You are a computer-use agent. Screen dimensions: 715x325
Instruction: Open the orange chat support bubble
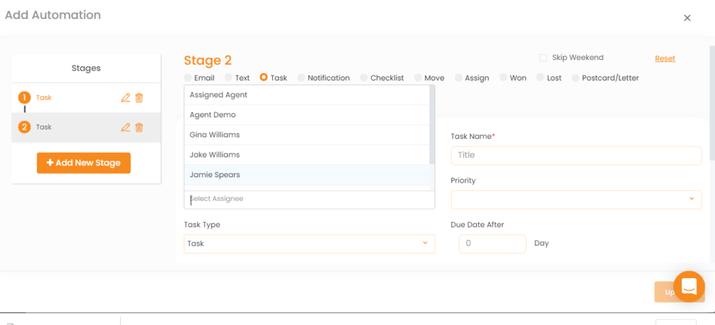tap(688, 287)
